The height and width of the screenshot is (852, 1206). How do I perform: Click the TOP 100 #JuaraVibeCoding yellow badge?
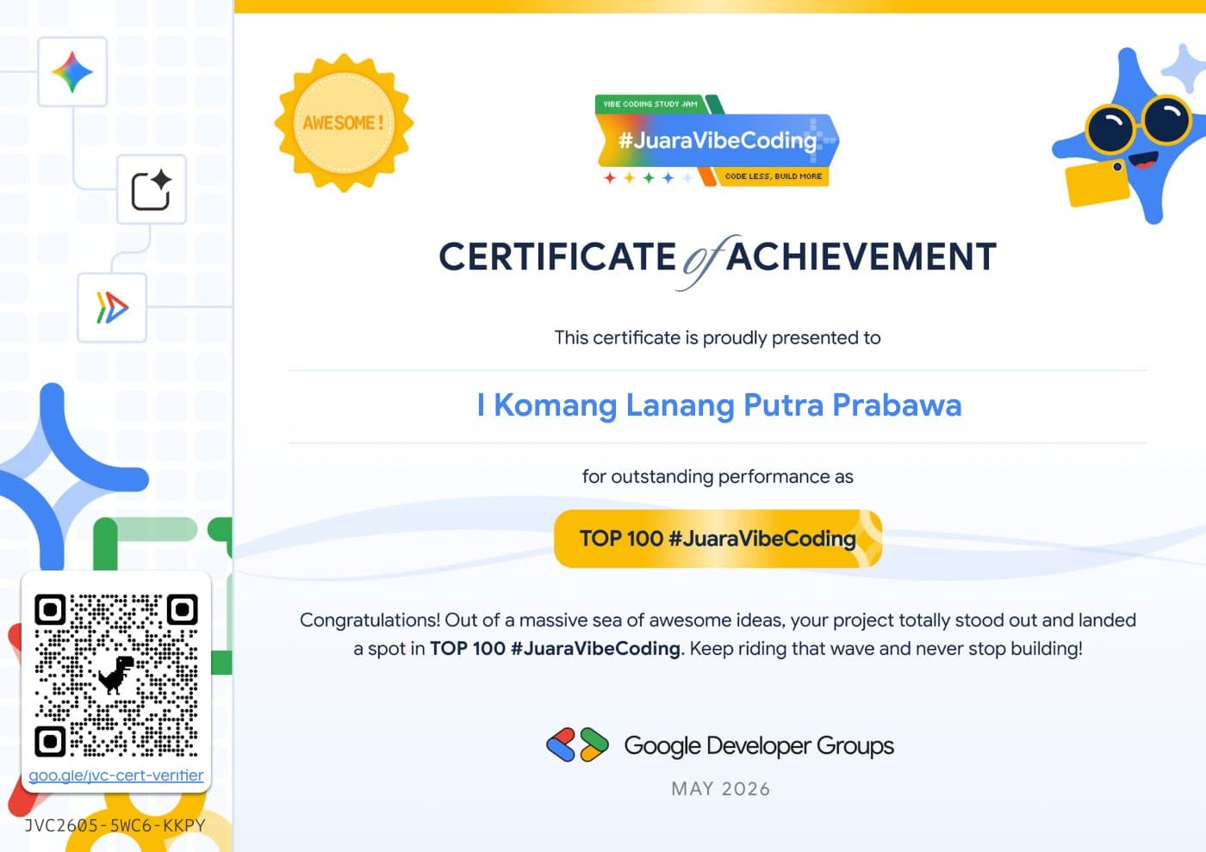(718, 539)
